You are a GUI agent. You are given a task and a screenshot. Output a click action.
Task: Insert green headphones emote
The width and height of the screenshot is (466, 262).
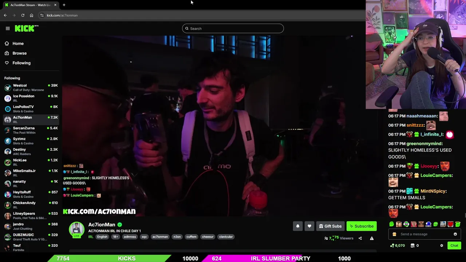406,224
